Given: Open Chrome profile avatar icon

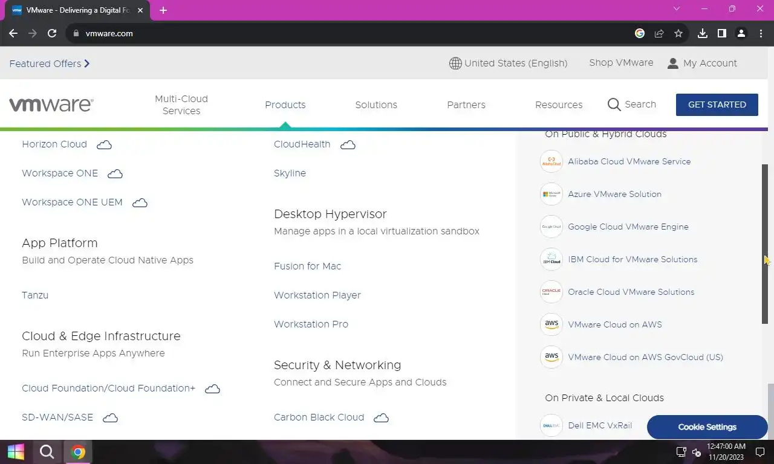Looking at the screenshot, I should click(x=741, y=33).
